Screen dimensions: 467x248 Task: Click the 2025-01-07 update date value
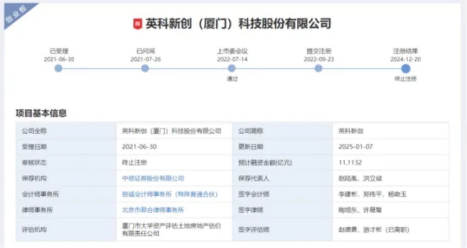(x=355, y=147)
